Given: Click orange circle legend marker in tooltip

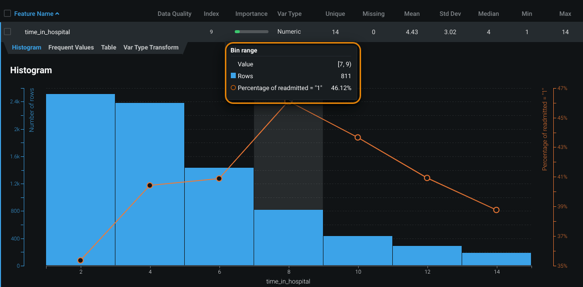Looking at the screenshot, I should click(x=233, y=88).
